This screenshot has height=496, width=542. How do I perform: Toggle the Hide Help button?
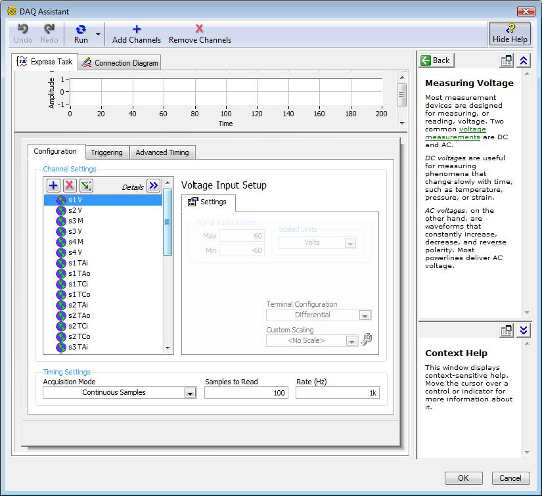(510, 34)
